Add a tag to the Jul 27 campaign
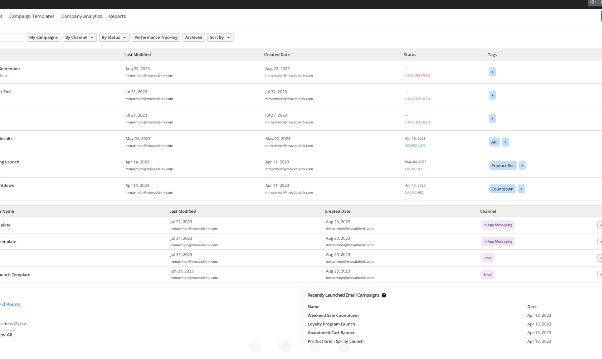Screen dimensions: 602x359 tap(492, 119)
